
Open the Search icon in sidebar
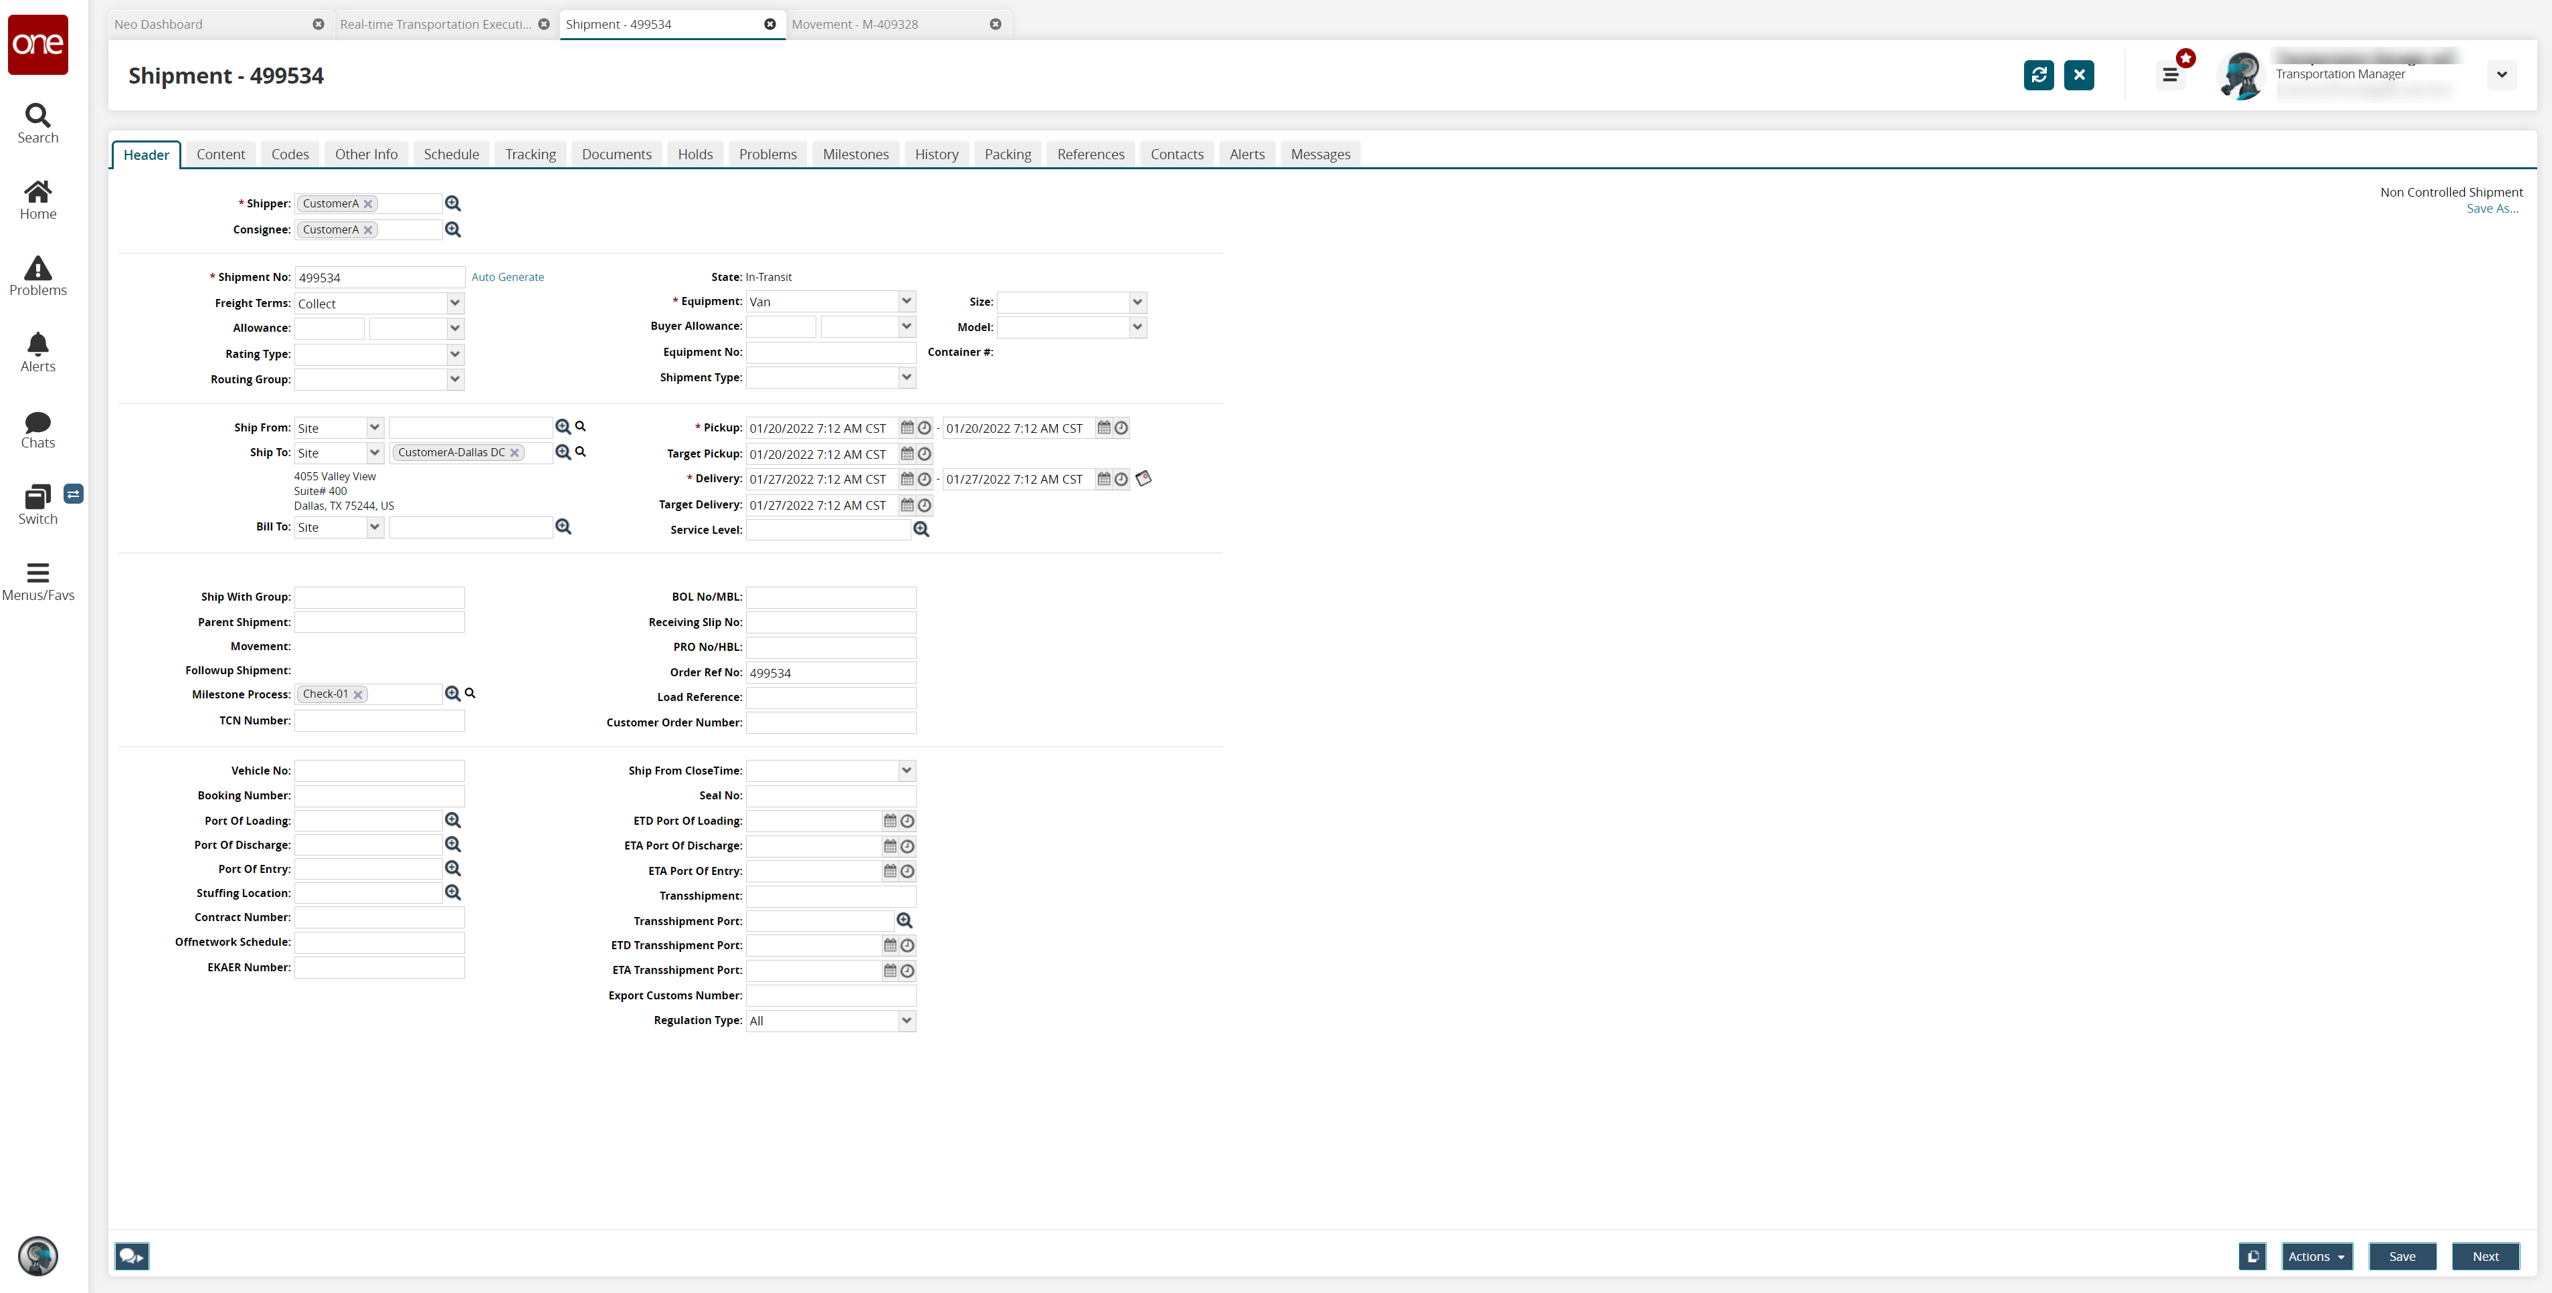[37, 116]
